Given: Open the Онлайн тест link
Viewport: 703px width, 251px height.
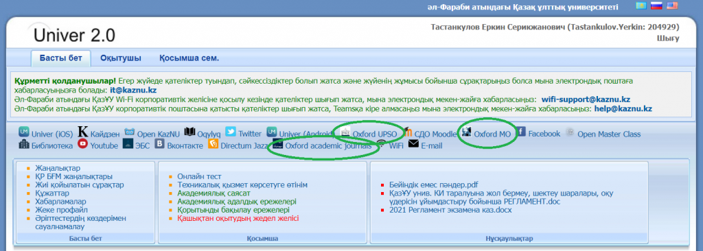Looking at the screenshot, I should click(x=199, y=177).
